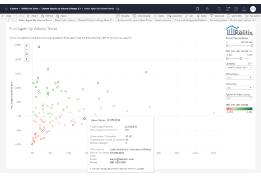Switch to Active and Expireds Over Time tab
Viewport: 261px width, 182px height.
[x=135, y=20]
